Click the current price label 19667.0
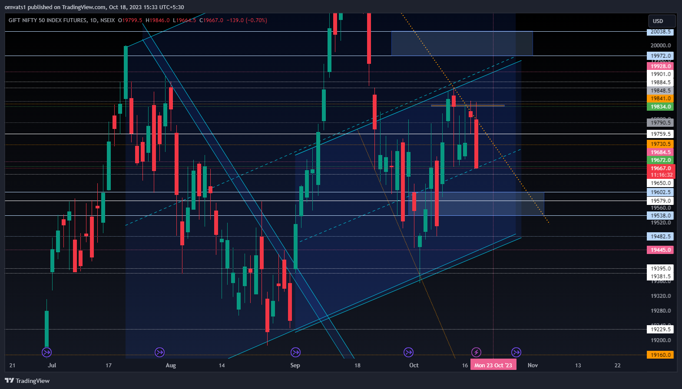This screenshot has width=682, height=389. point(661,168)
